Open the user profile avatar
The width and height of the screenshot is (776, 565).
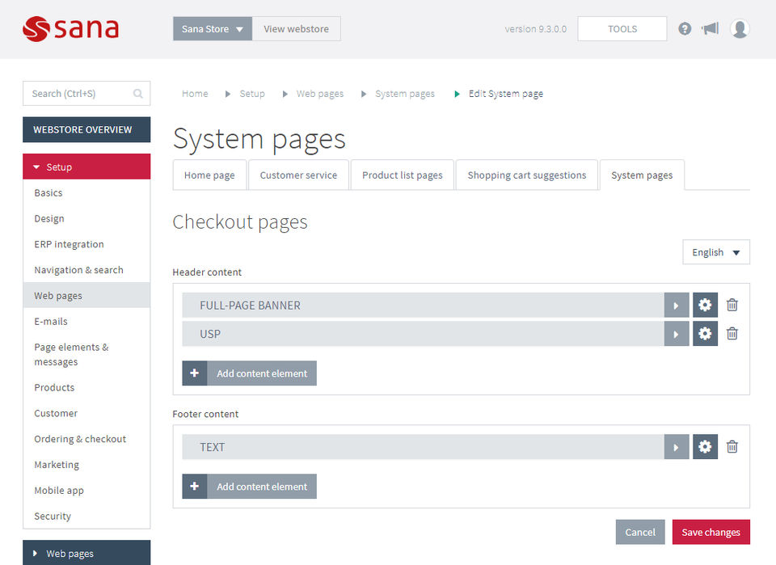point(740,29)
